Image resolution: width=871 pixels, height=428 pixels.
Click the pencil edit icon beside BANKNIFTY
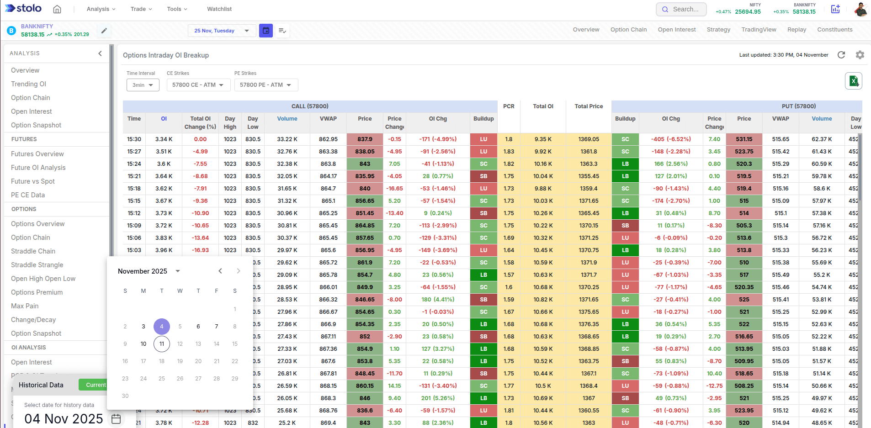104,31
